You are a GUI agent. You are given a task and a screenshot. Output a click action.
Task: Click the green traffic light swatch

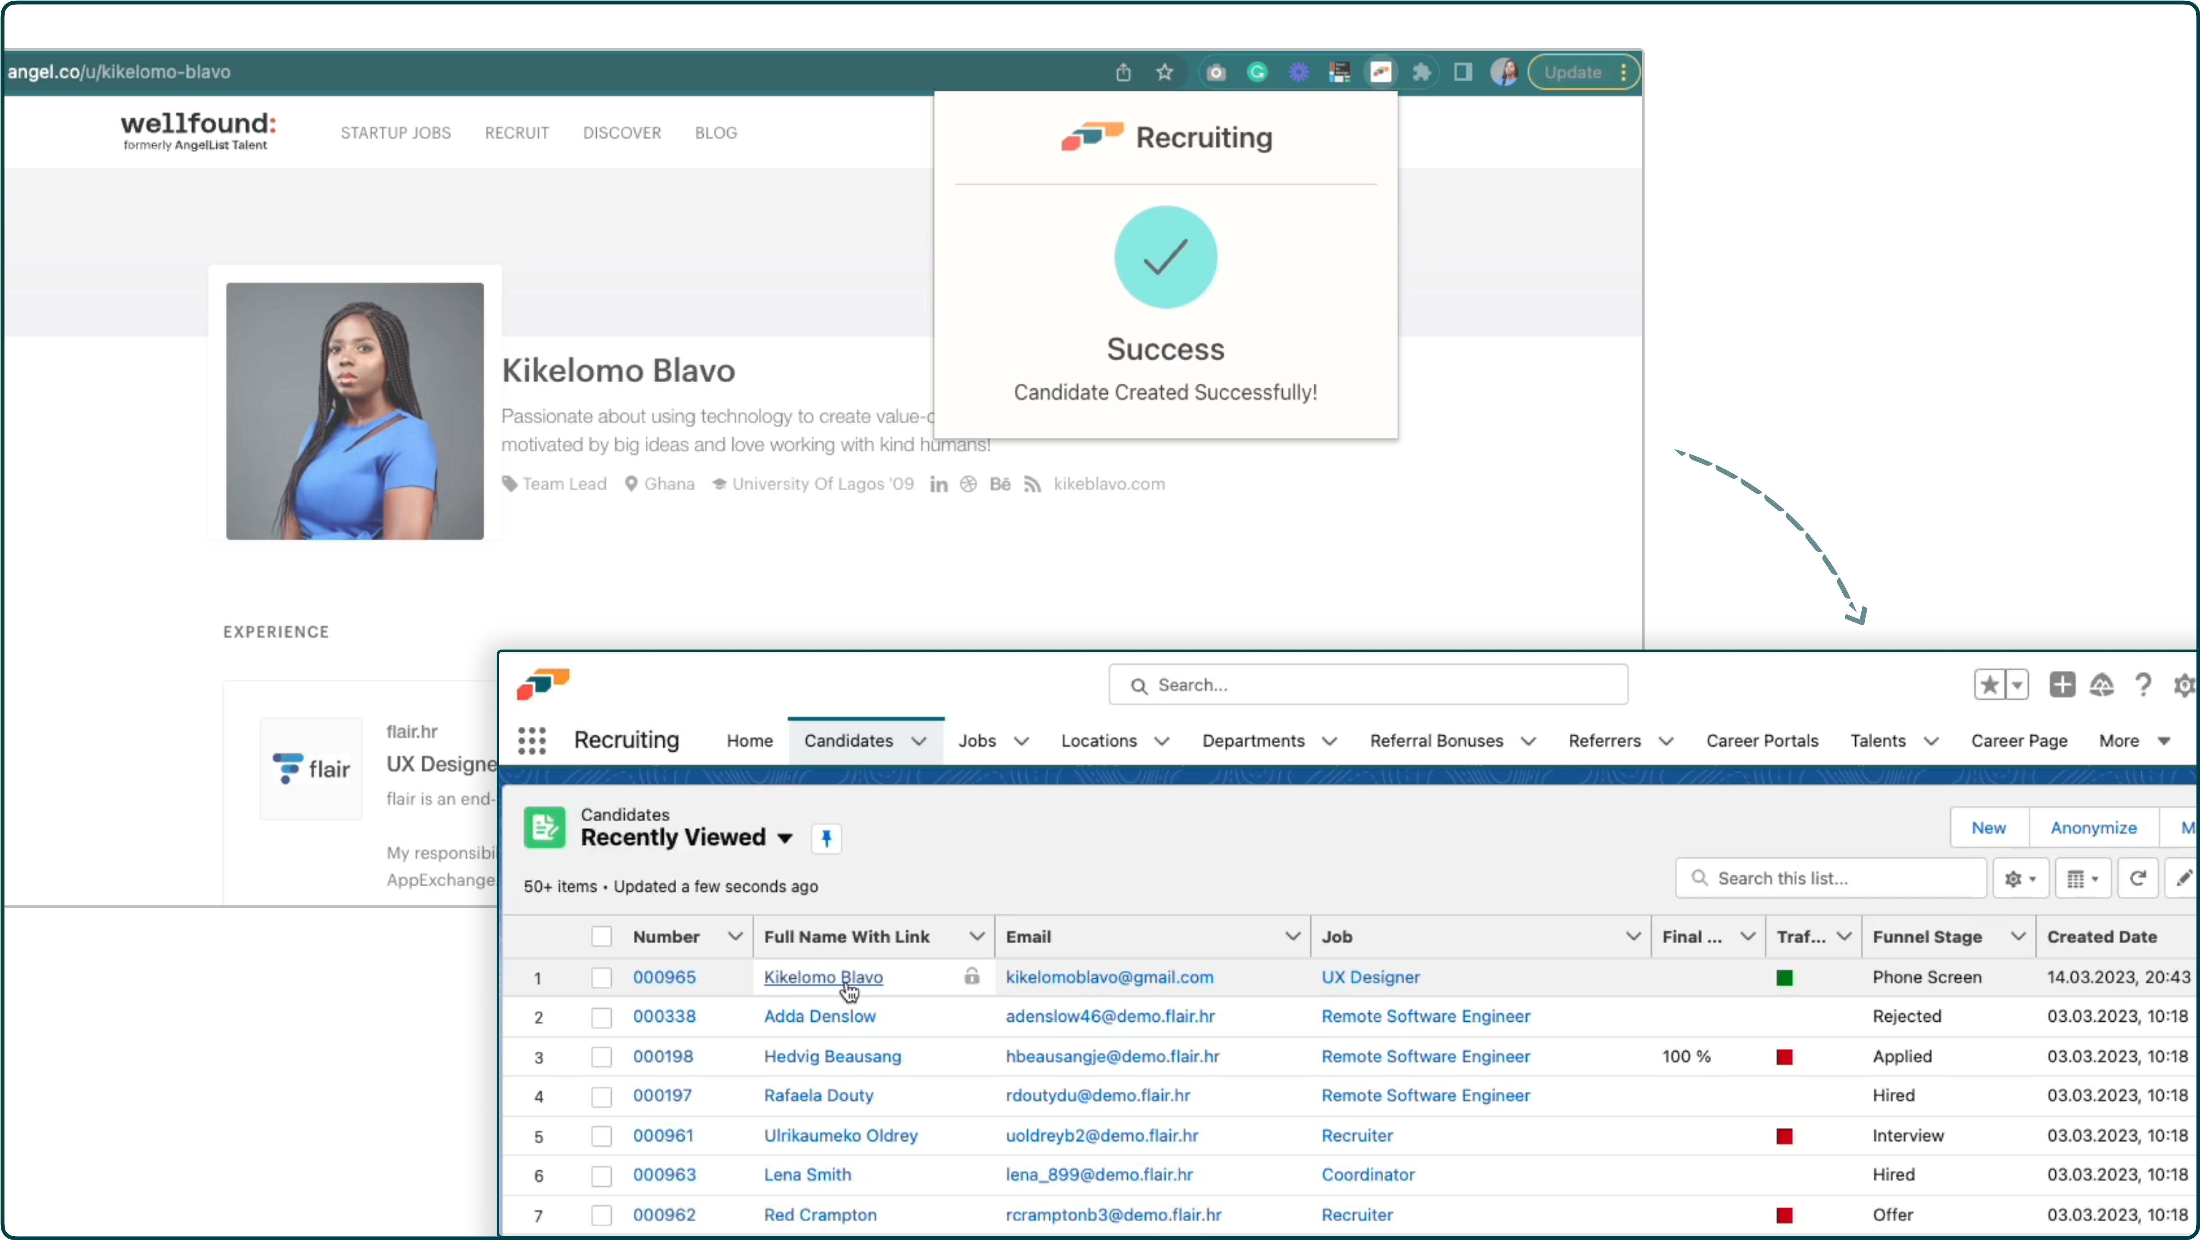[x=1784, y=978]
